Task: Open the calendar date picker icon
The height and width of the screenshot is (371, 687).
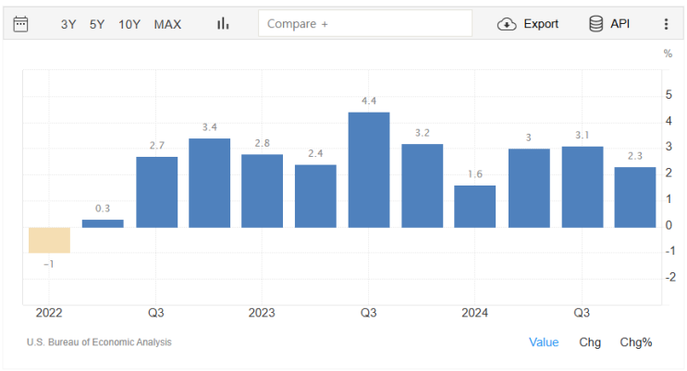Action: [x=20, y=24]
